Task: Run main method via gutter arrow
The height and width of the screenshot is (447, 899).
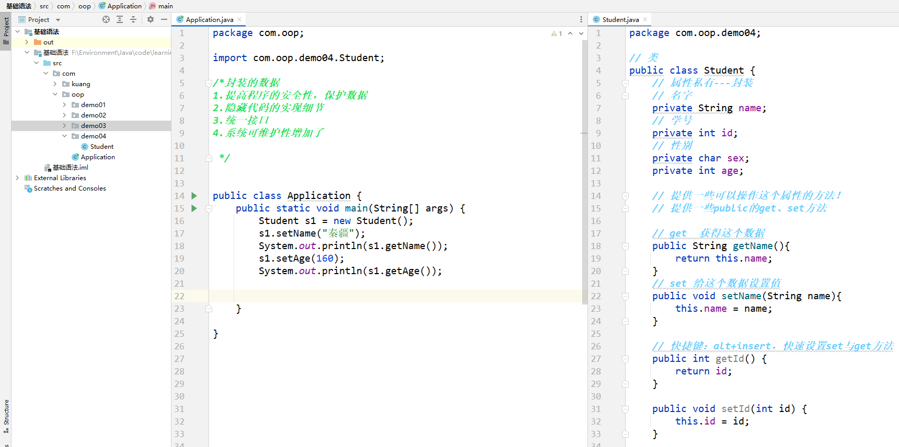Action: click(x=194, y=208)
